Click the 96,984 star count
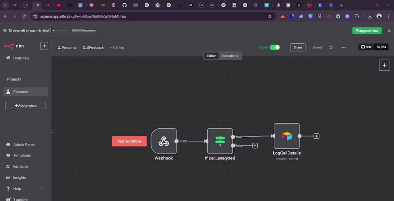The height and width of the screenshot is (201, 394). pos(381,47)
